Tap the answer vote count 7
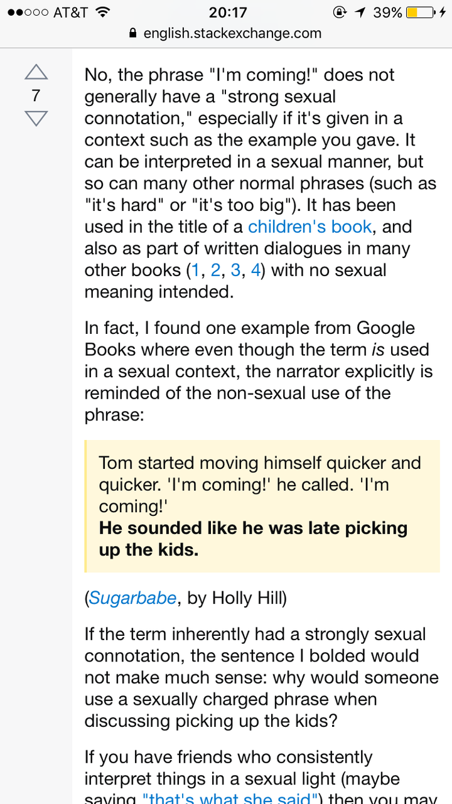The image size is (452, 804). (x=36, y=95)
